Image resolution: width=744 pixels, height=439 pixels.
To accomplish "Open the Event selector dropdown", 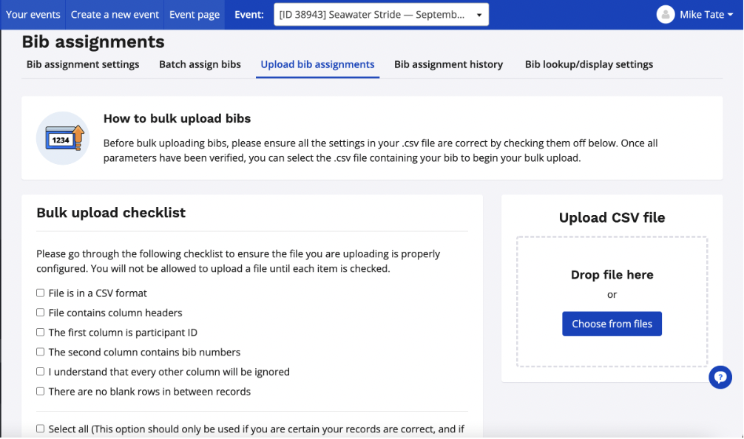I will 381,15.
